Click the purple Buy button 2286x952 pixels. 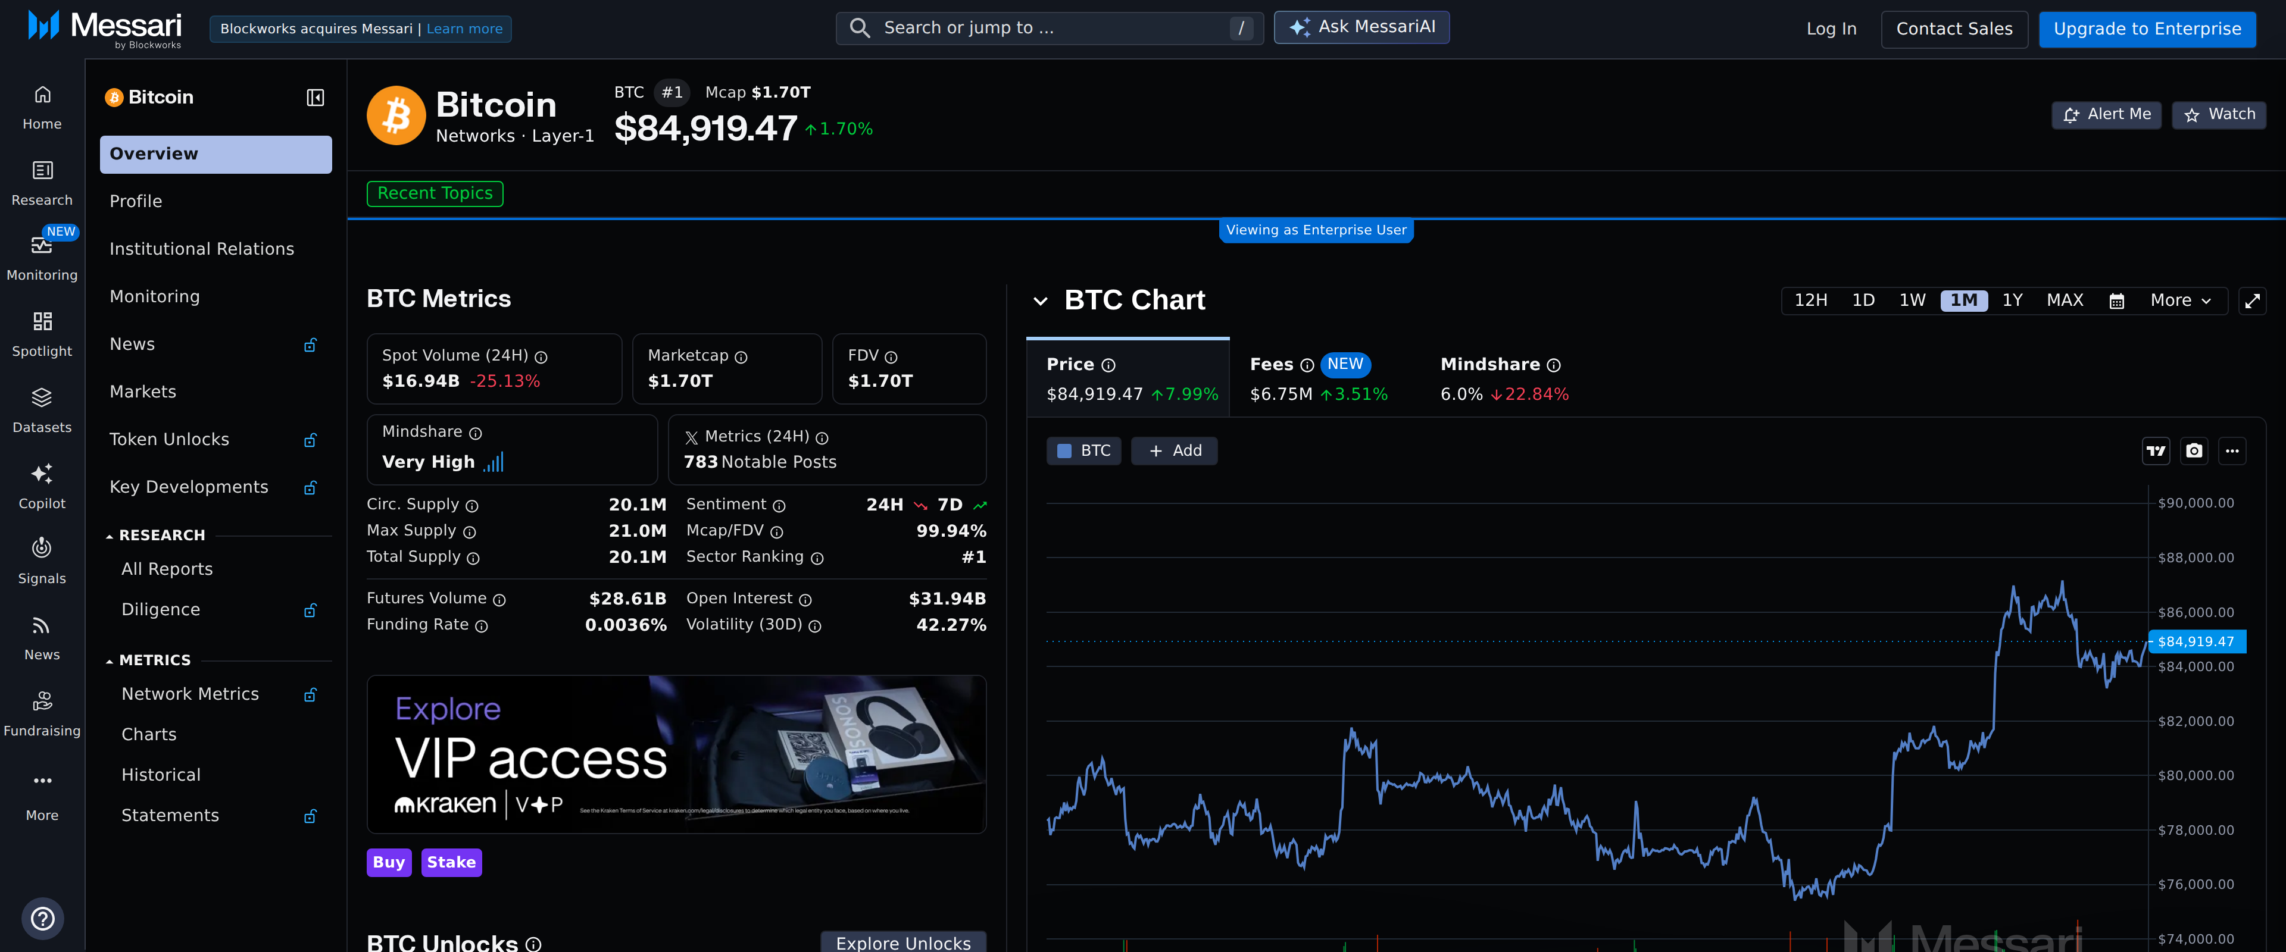pyautogui.click(x=389, y=862)
